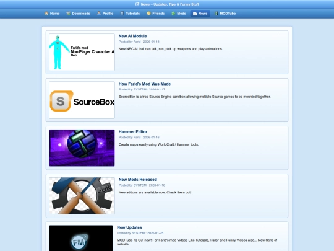This screenshot has height=251, width=334.
Task: Click 'Posted by Farid' under Hammer Editor
Action: pyautogui.click(x=129, y=137)
